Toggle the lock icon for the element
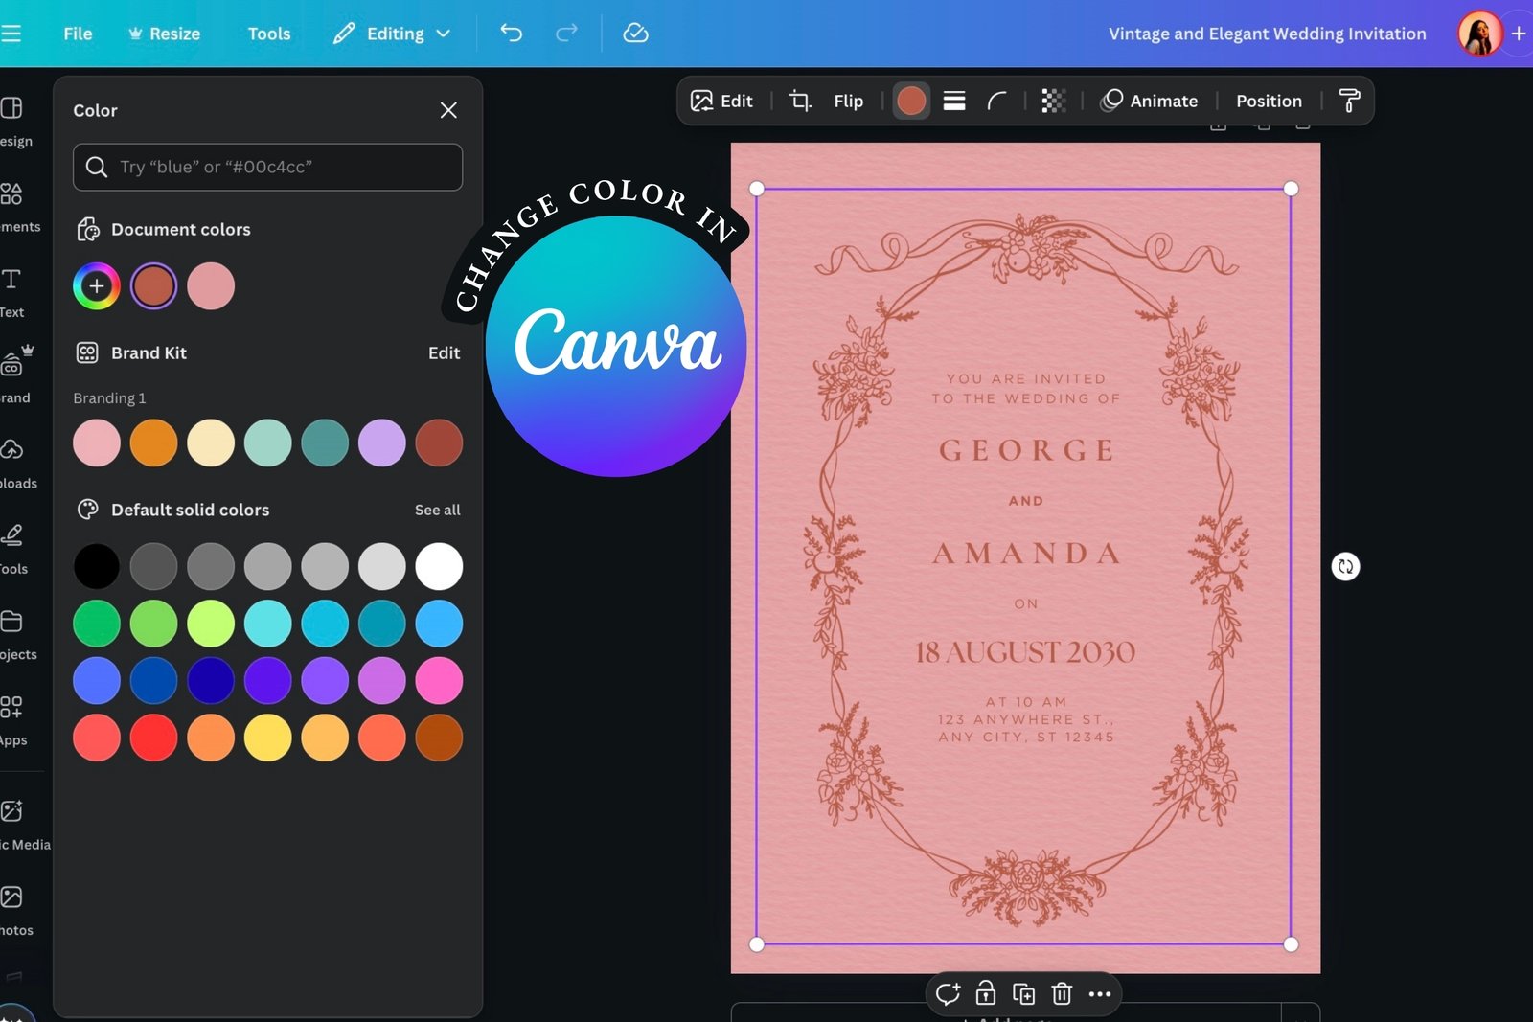Screen dimensions: 1533x1022 tap(985, 994)
